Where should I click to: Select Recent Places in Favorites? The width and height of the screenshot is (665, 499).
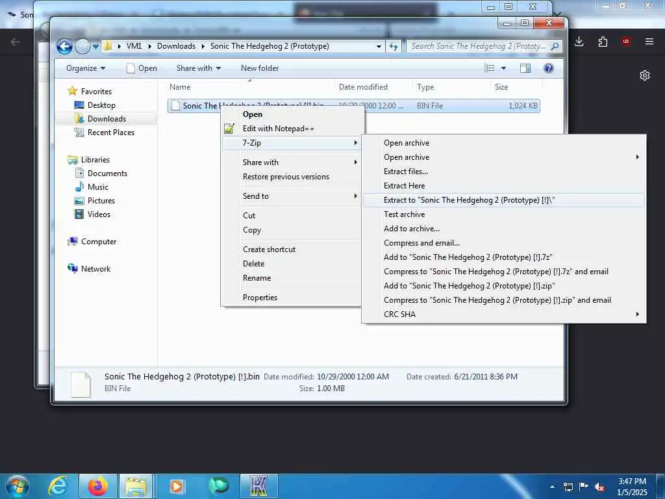click(110, 133)
